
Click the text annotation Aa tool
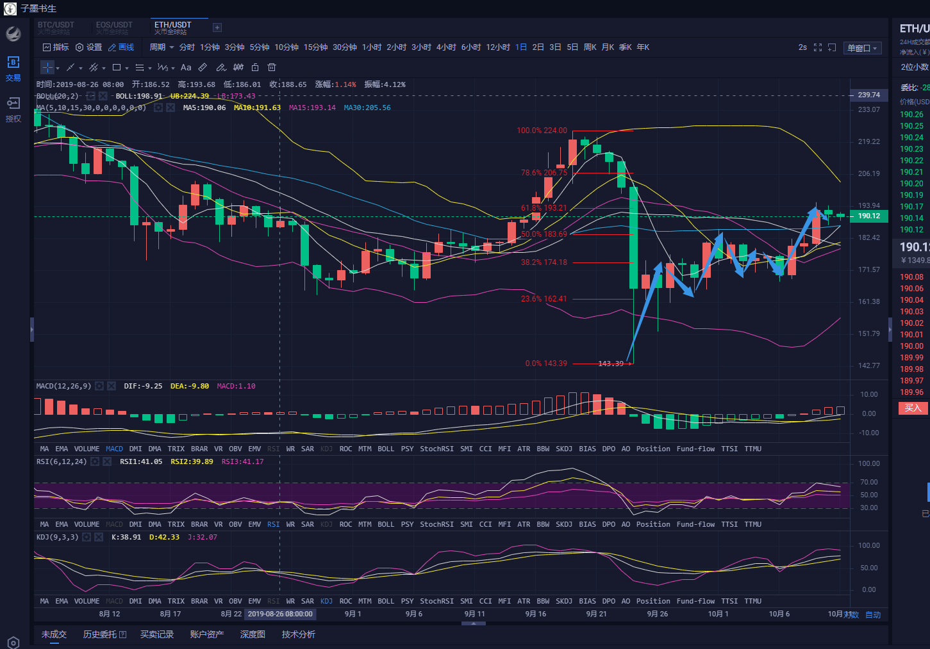pos(186,67)
